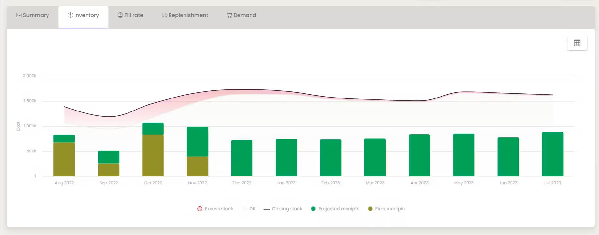Click the green Projected receipts legend dot
Image resolution: width=599 pixels, height=235 pixels.
pos(313,209)
